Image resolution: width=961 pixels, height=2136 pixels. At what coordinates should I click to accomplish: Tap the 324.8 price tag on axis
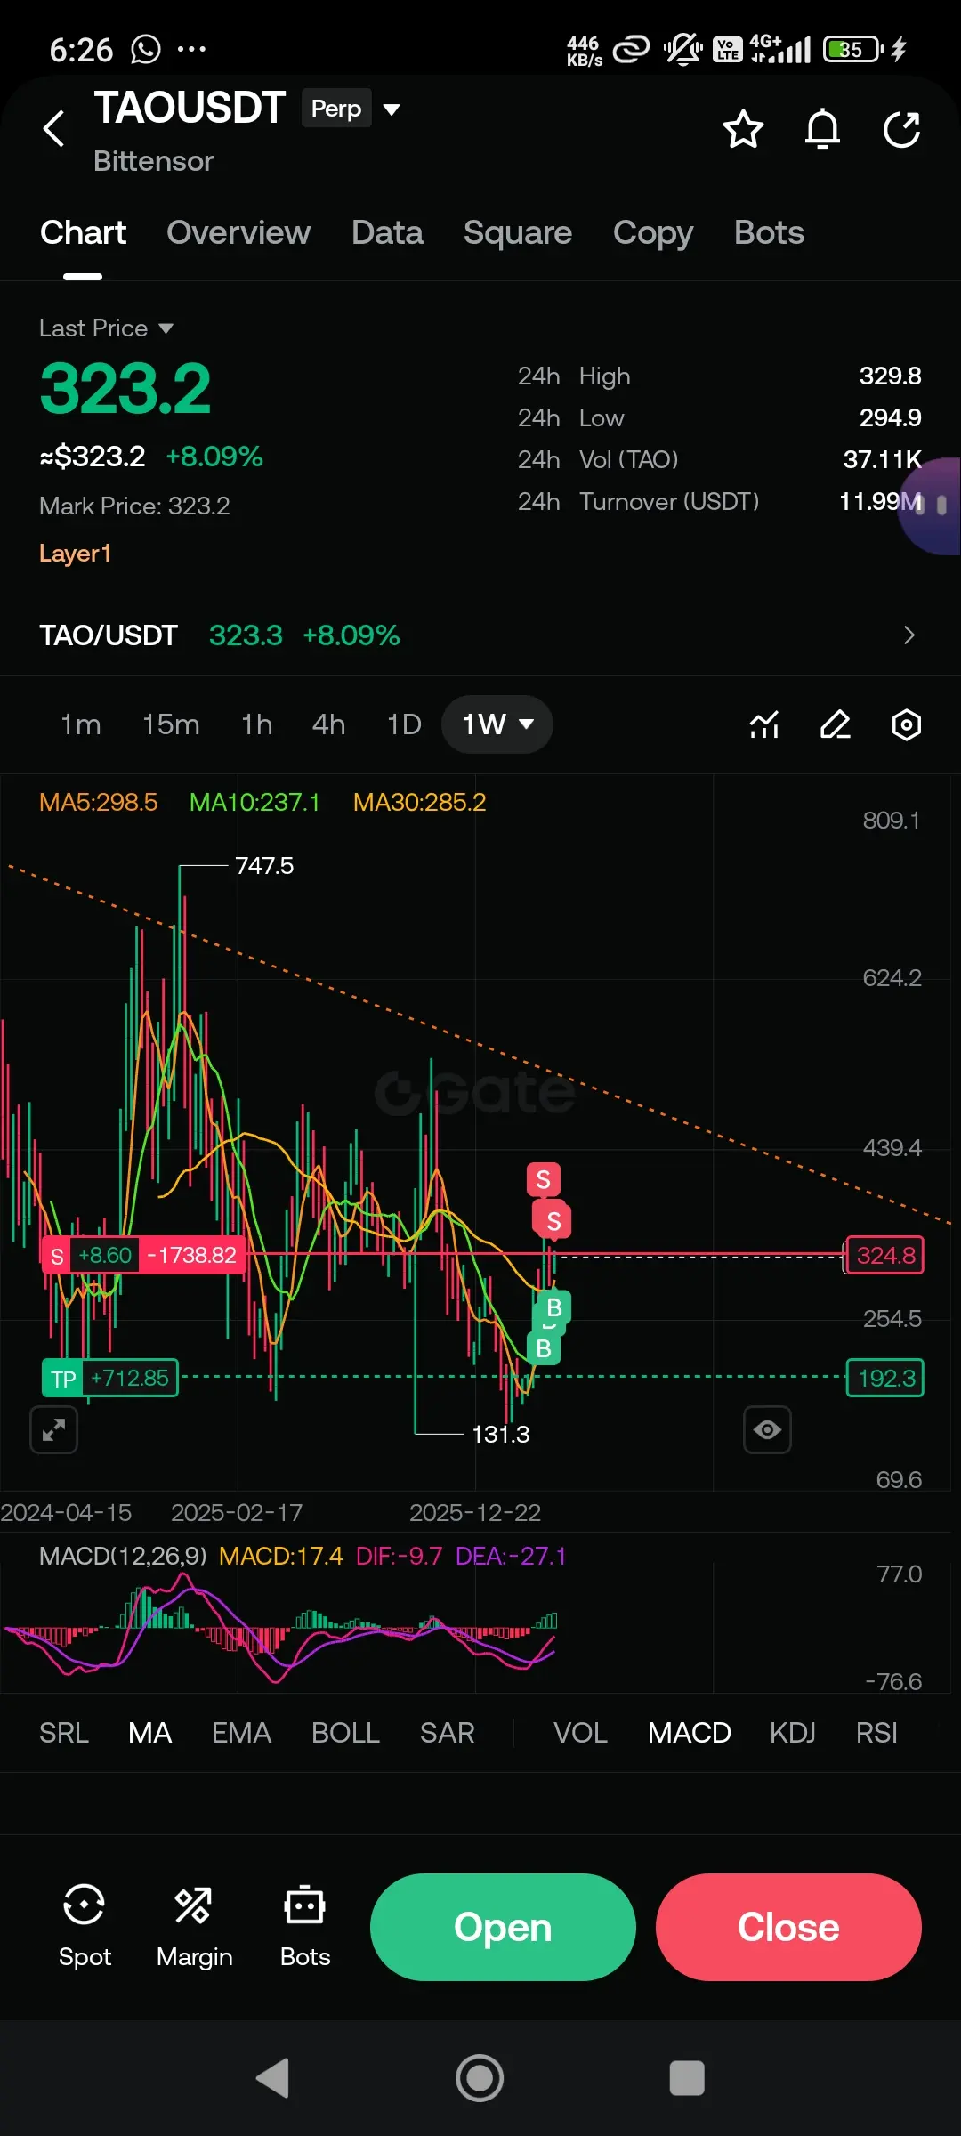coord(884,1255)
